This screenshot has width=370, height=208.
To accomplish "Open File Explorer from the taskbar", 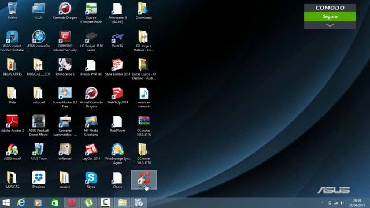I will [122, 203].
